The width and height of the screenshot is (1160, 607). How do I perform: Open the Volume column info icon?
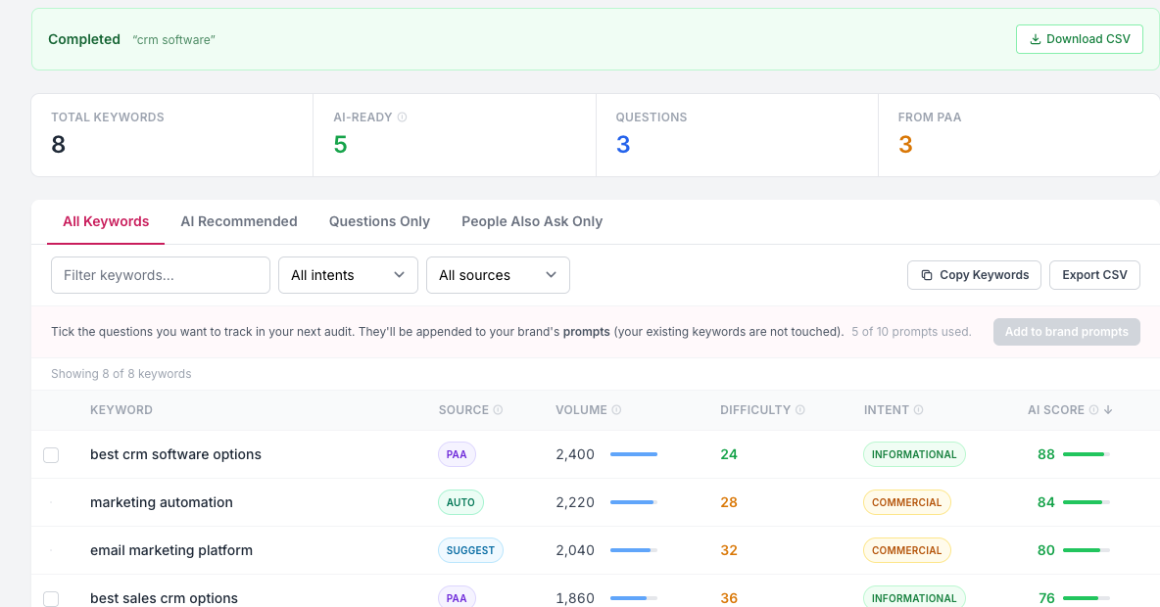coord(616,409)
